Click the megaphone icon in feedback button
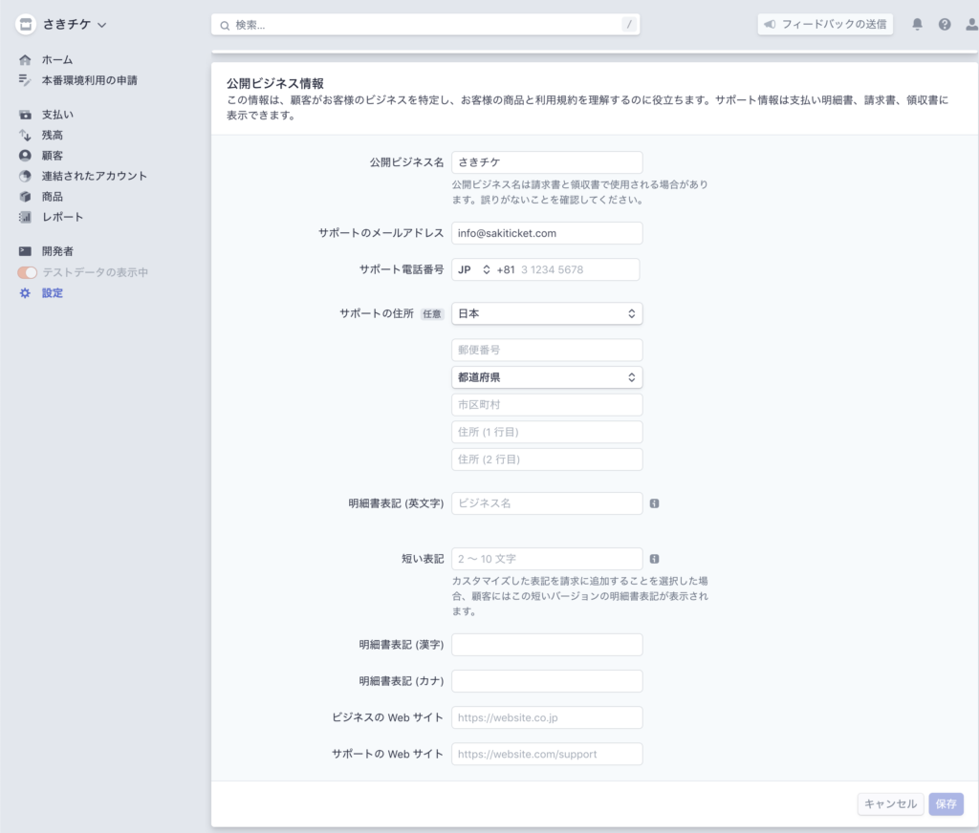 click(x=771, y=24)
